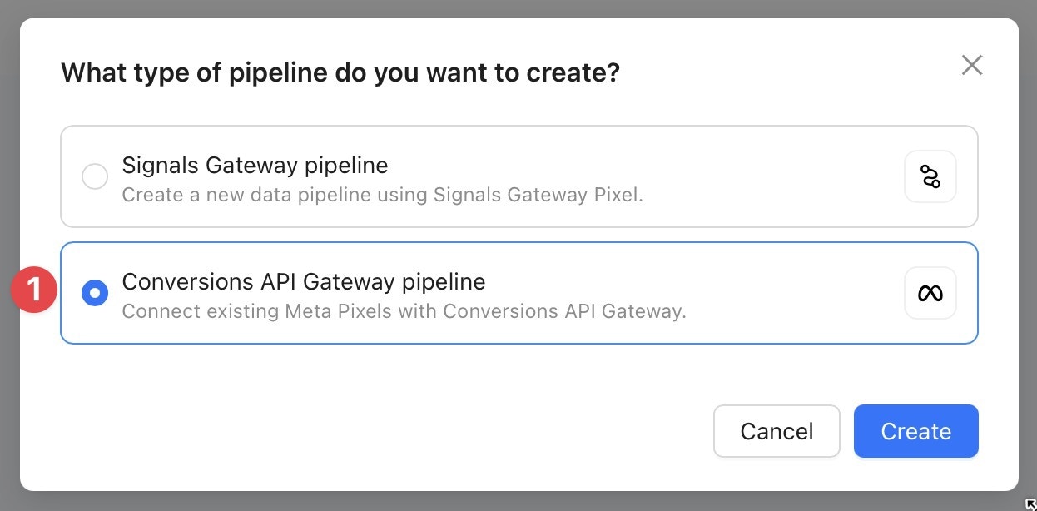
Task: Select the connected-nodes icon beside Signals Gateway pipeline
Action: (930, 176)
